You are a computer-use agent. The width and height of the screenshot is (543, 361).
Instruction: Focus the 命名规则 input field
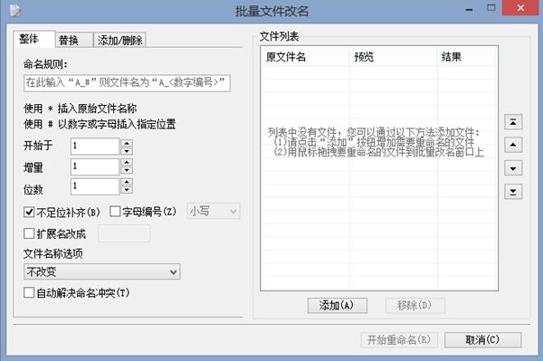pyautogui.click(x=127, y=83)
